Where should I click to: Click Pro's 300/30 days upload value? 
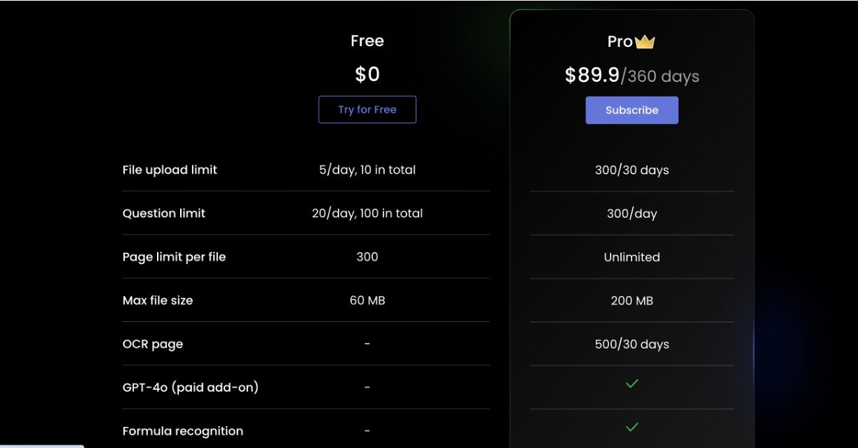632,170
